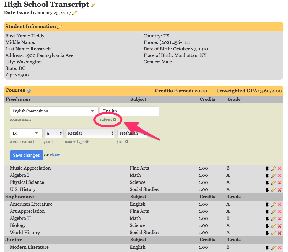
Task: Delete the Music Appreciation course
Action: [279, 168]
